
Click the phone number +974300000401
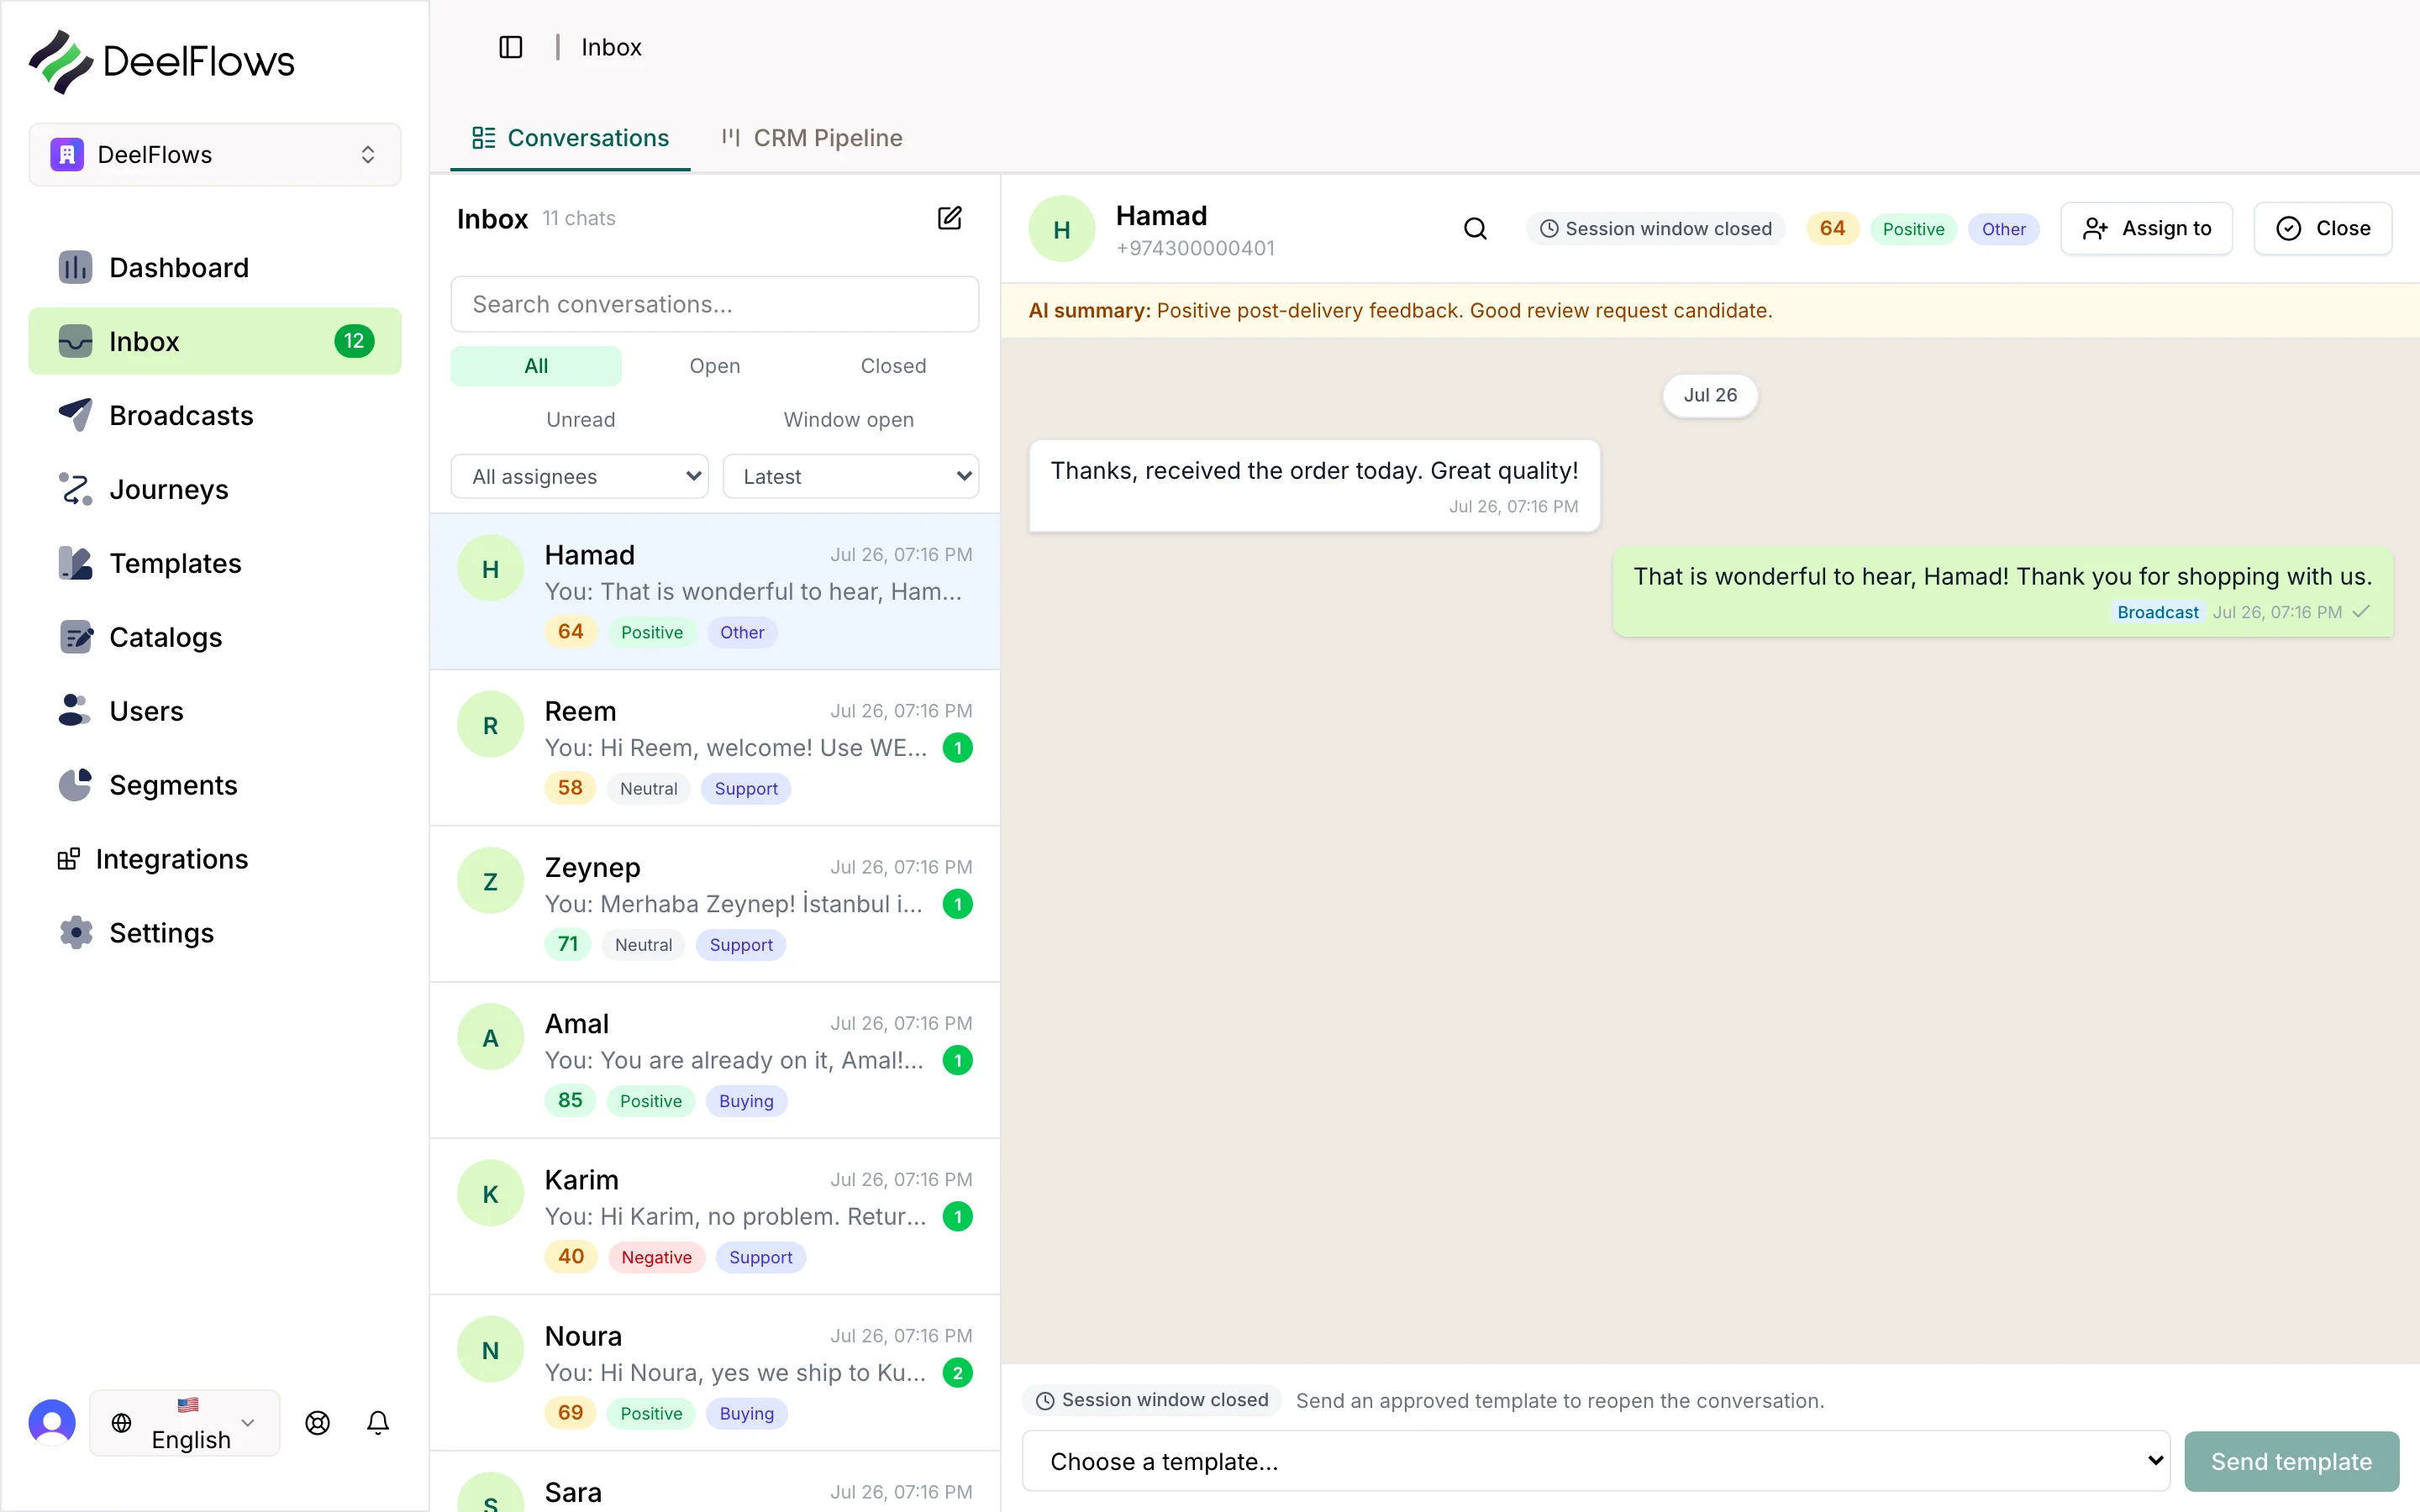[x=1195, y=248]
